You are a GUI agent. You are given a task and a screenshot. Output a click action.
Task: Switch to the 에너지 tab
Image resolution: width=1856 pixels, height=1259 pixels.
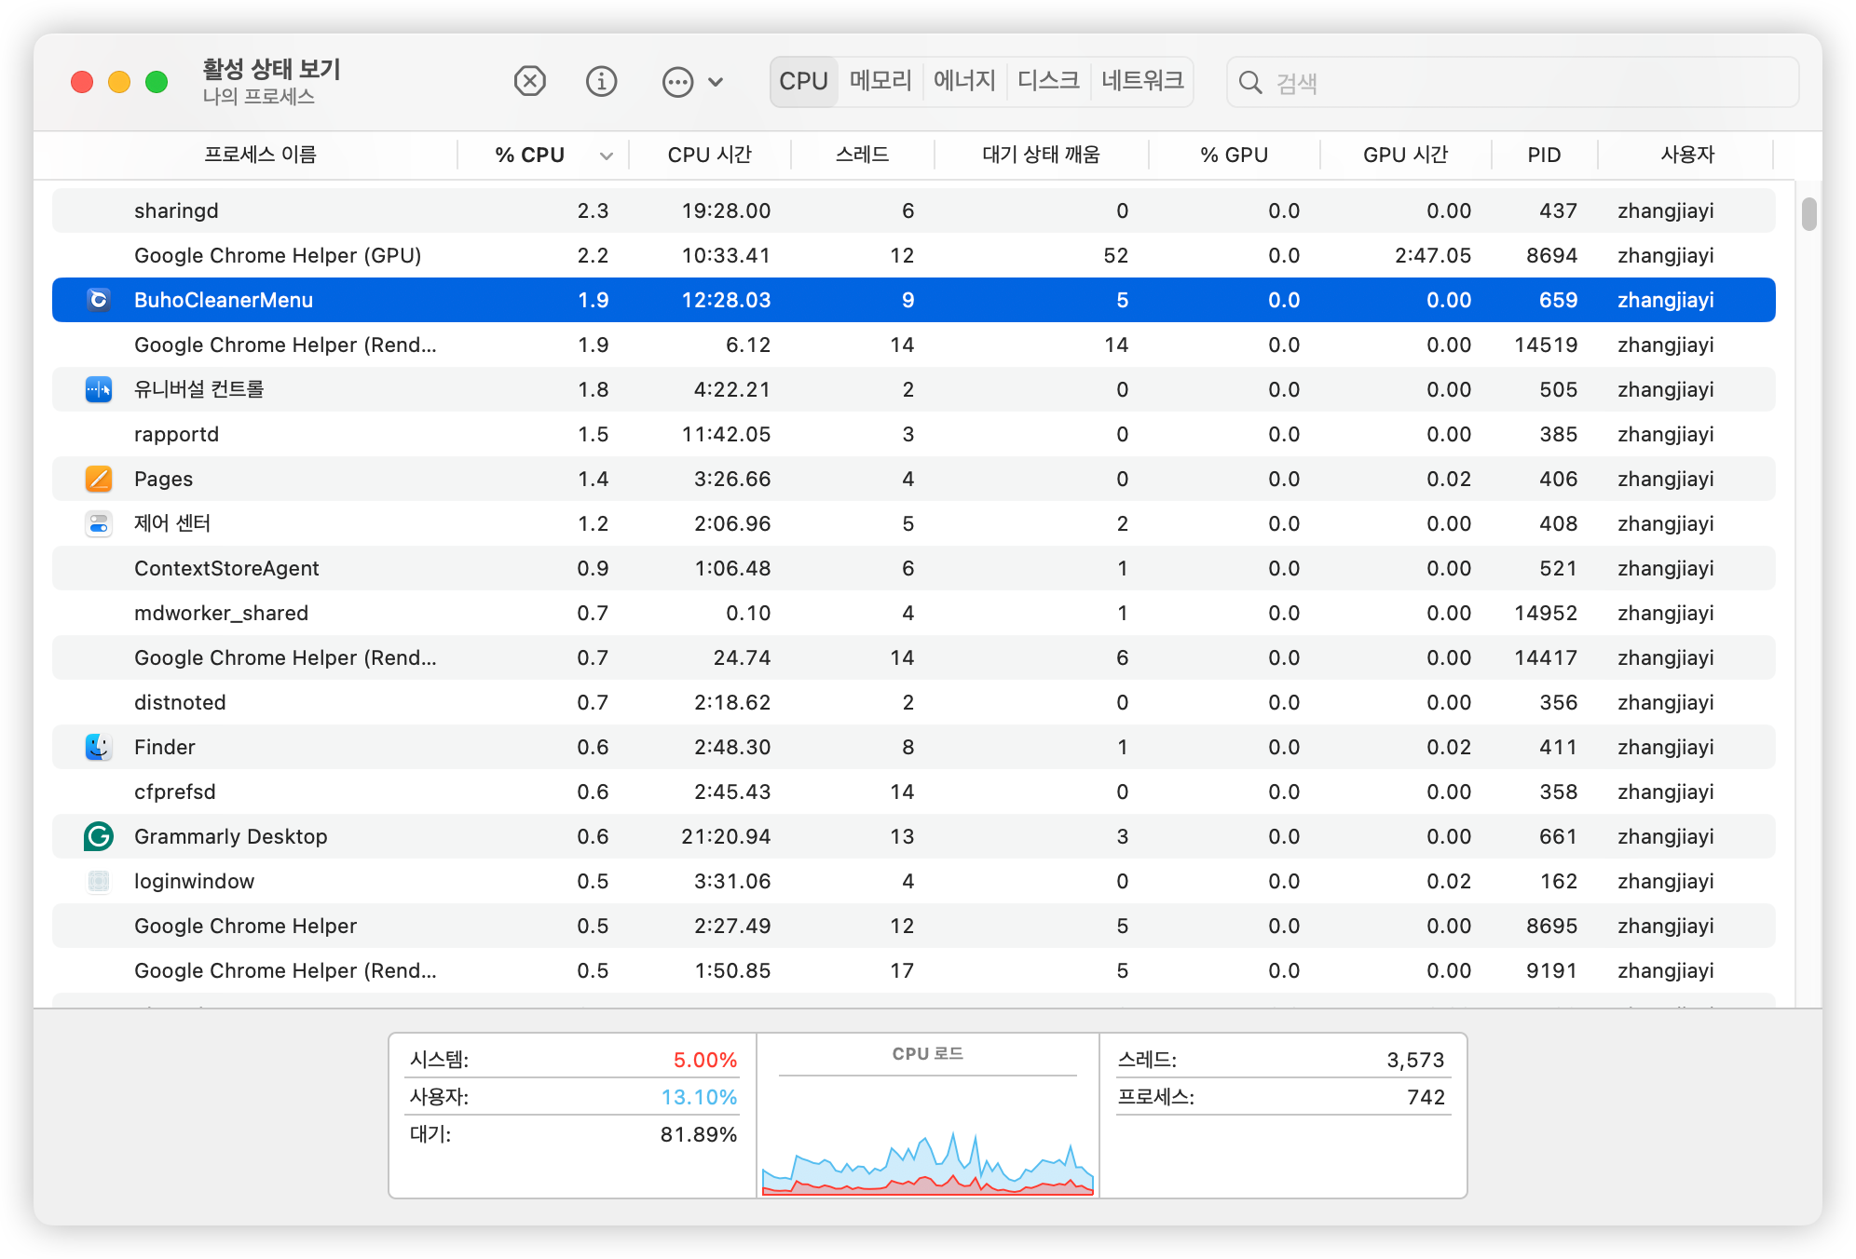coord(964,82)
